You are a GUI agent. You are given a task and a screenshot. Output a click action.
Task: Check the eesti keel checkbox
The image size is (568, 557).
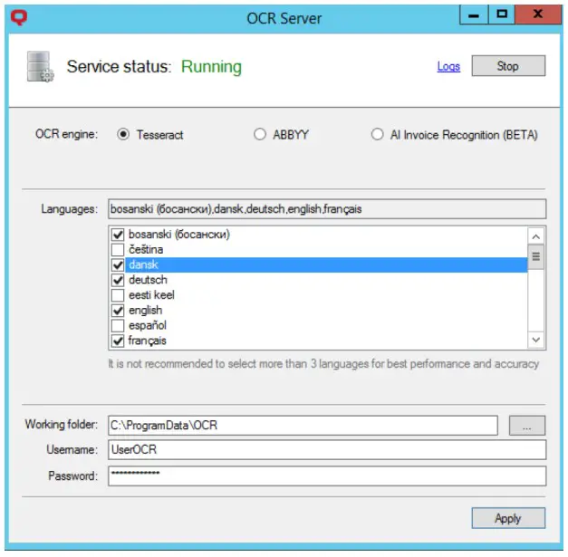[118, 295]
